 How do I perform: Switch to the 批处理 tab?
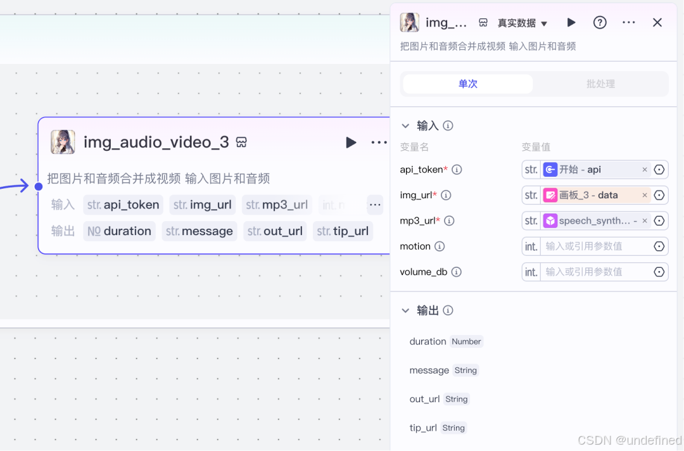point(600,84)
